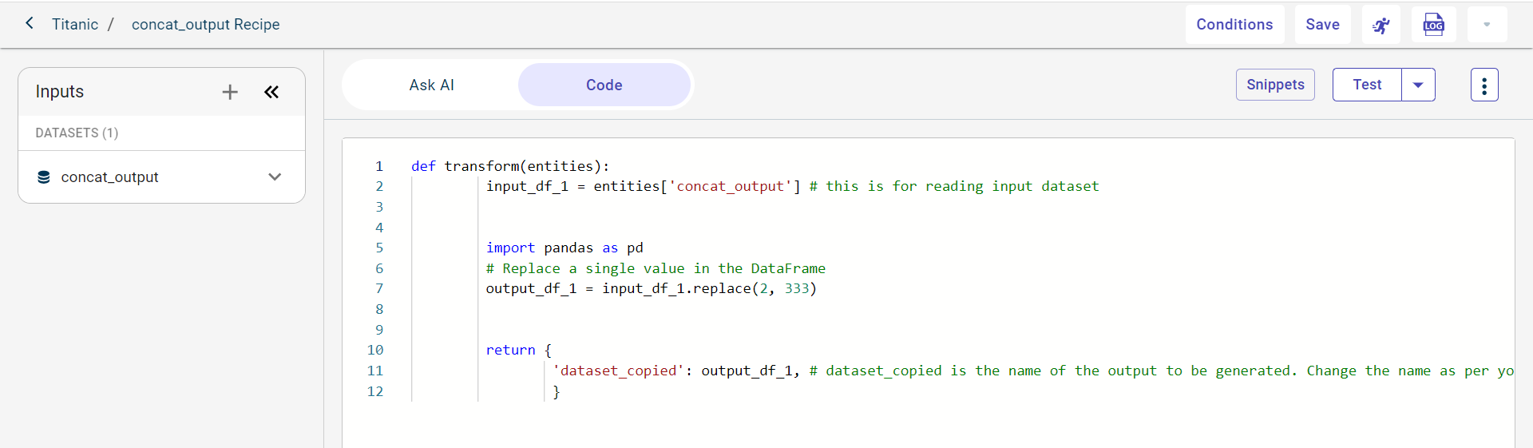The height and width of the screenshot is (448, 1533).
Task: Add a new input with the plus icon
Action: (x=230, y=92)
